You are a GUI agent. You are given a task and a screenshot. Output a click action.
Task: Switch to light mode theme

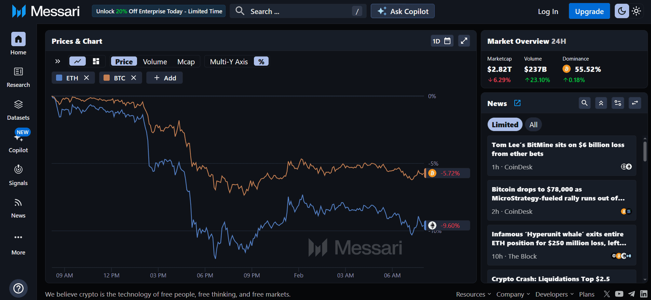click(636, 11)
